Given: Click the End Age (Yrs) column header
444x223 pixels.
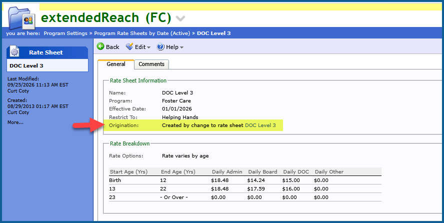Looking at the screenshot, I should click(178, 172).
